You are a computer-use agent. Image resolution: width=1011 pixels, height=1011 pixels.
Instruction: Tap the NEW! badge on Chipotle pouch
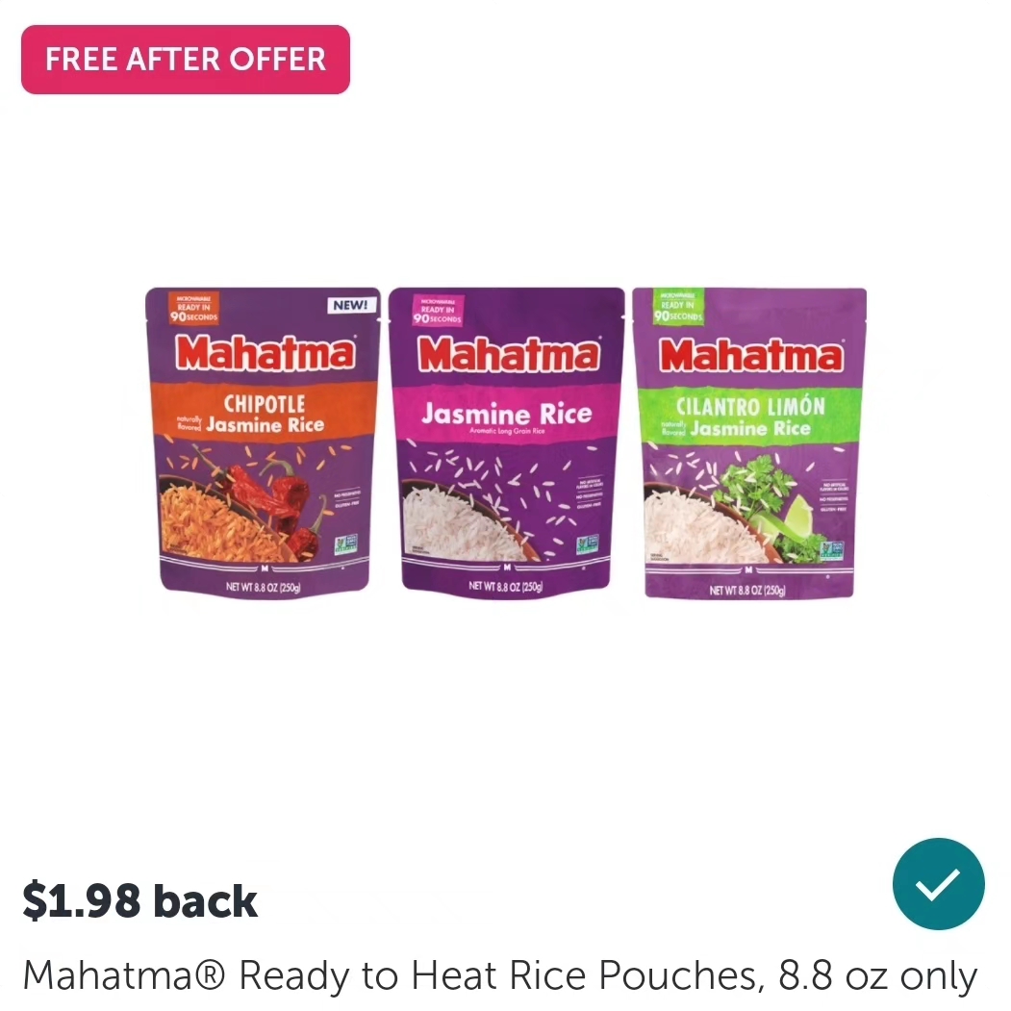coord(351,305)
